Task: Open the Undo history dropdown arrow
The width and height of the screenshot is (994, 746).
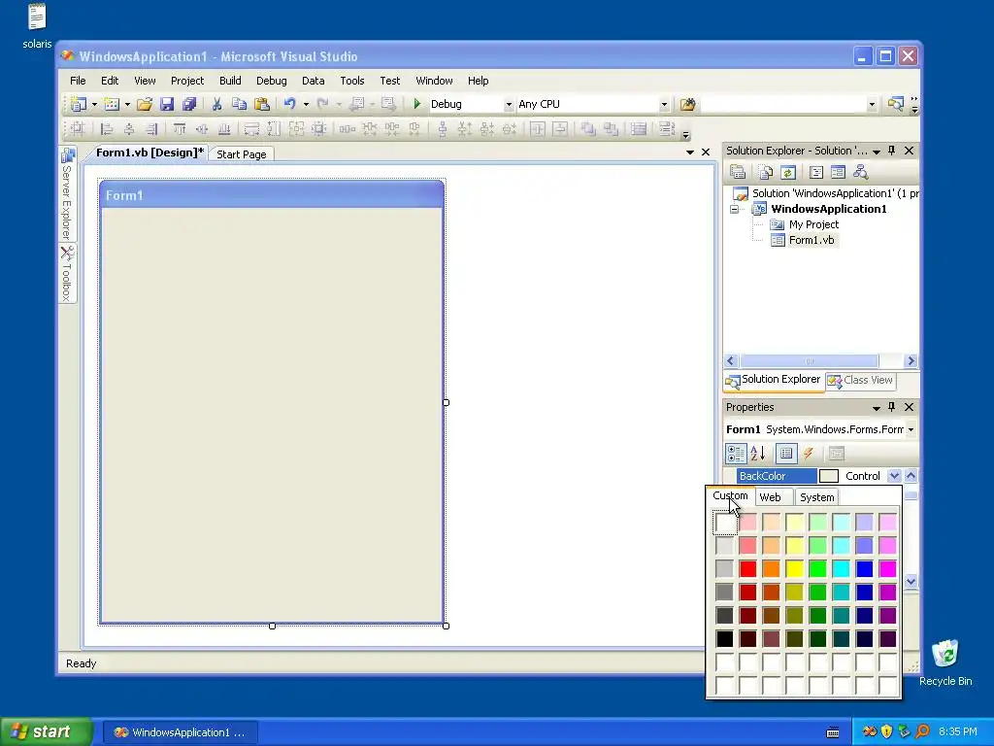Action: pyautogui.click(x=306, y=104)
